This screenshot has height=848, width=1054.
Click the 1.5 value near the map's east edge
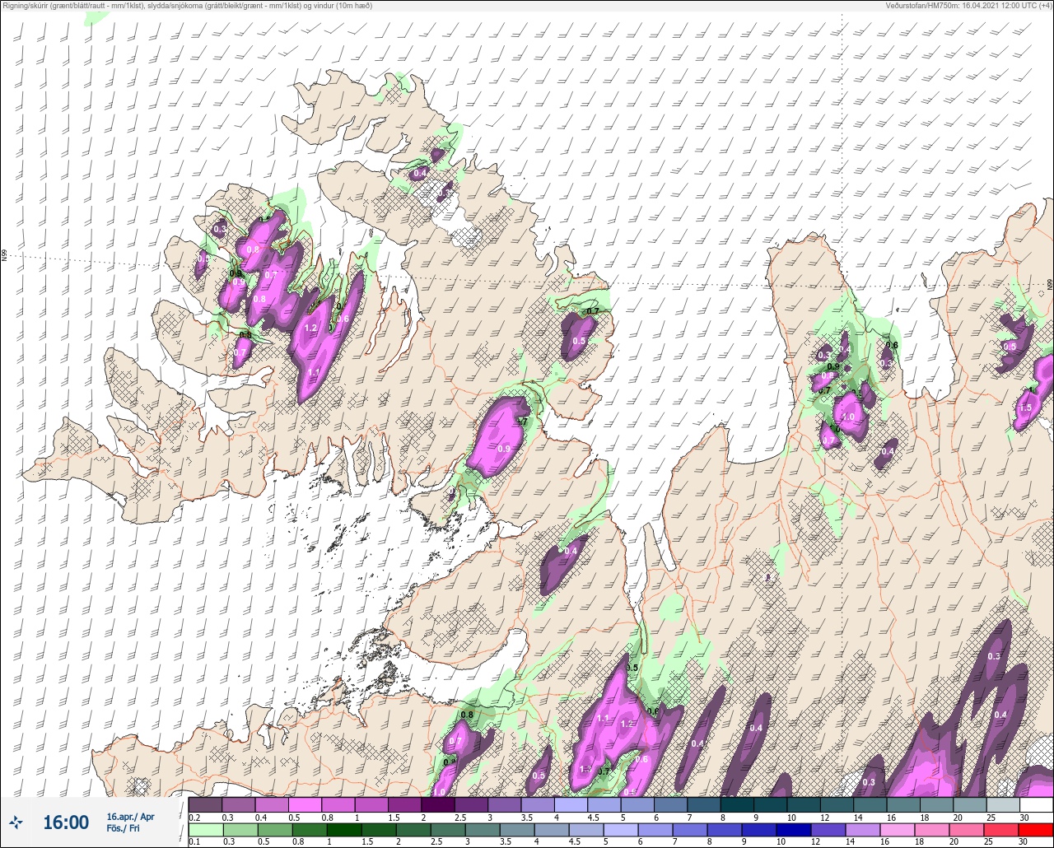coord(1025,408)
